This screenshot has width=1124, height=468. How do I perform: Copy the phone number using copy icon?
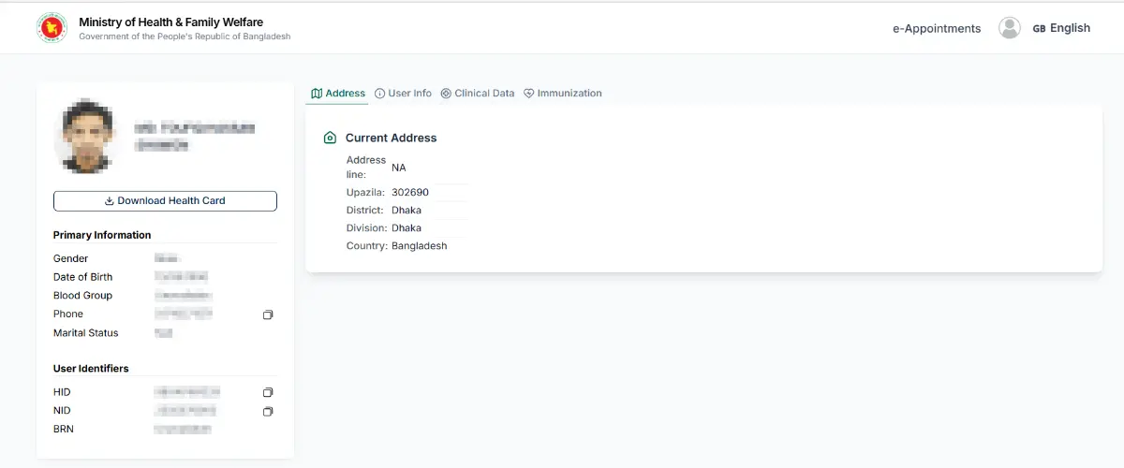click(268, 314)
